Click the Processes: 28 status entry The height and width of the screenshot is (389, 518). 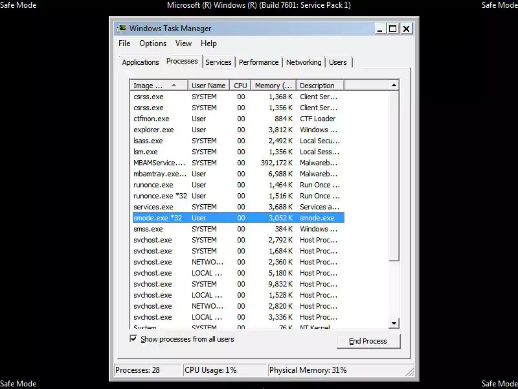pyautogui.click(x=148, y=370)
